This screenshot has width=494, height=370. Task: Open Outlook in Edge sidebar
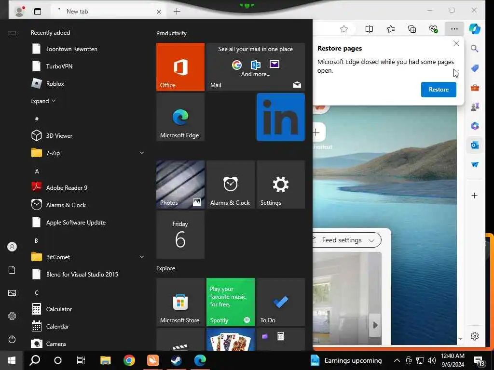point(475,145)
